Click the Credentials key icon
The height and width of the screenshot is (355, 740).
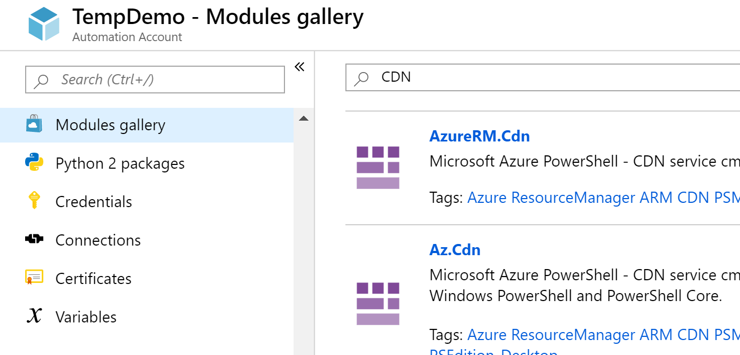coord(34,201)
